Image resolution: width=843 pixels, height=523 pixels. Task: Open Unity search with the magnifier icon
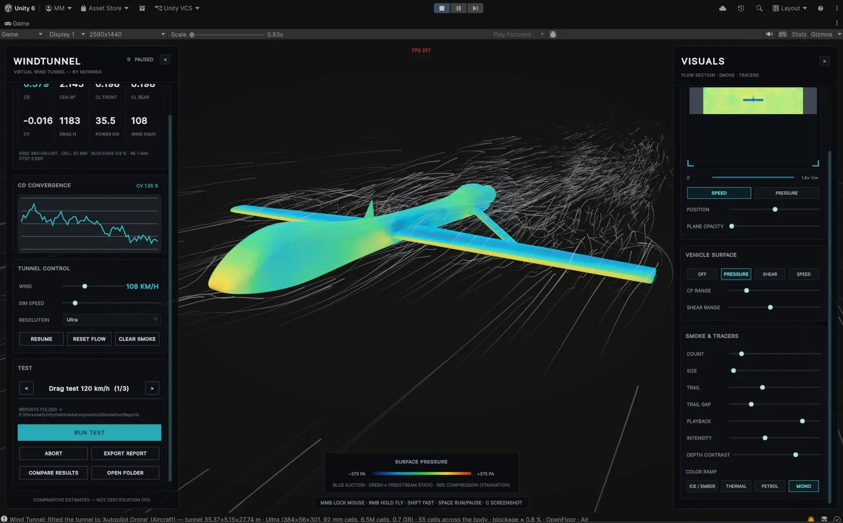[x=759, y=8]
